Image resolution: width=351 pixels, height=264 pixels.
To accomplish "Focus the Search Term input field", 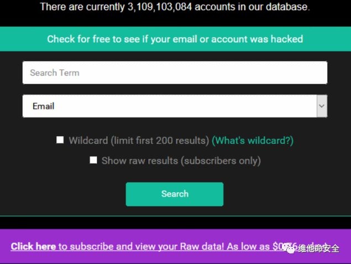I will pyautogui.click(x=175, y=73).
